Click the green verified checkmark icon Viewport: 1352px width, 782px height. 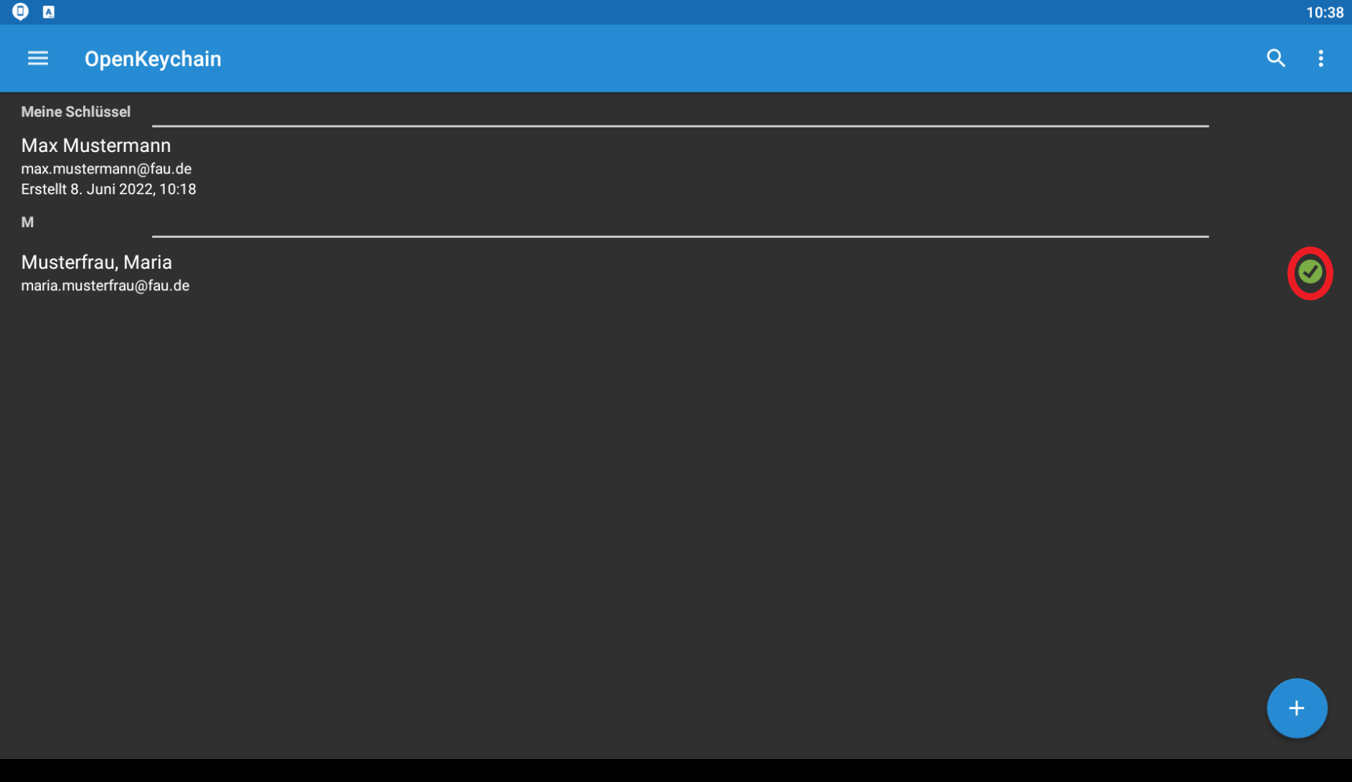click(1310, 272)
